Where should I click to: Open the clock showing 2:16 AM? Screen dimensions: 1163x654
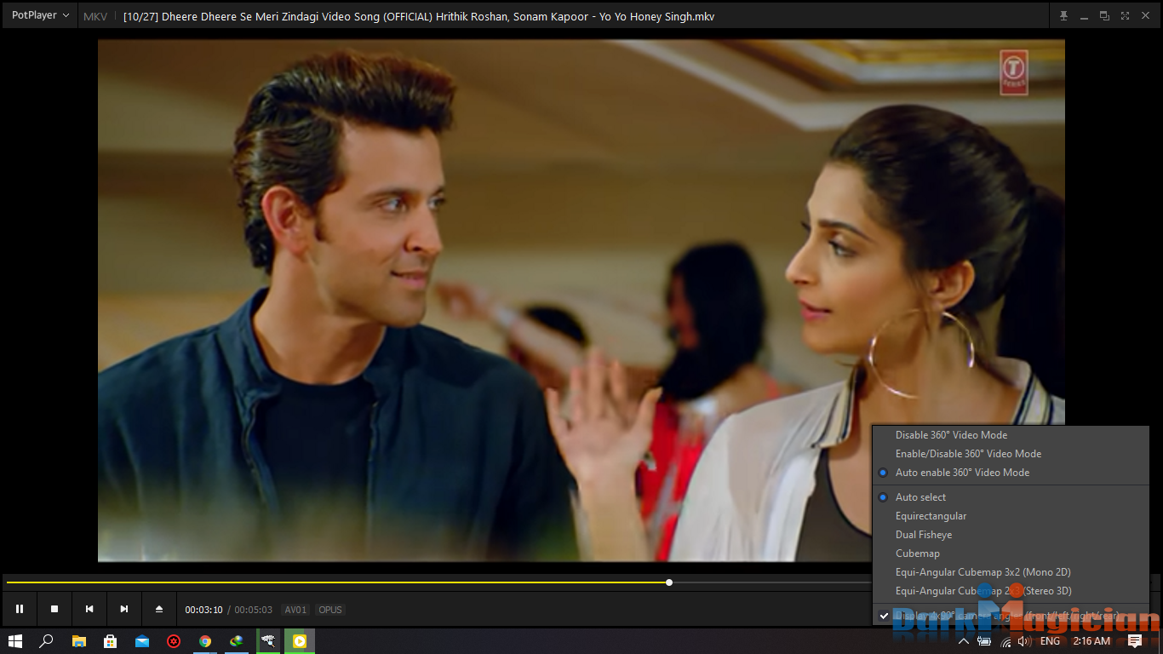(x=1091, y=641)
